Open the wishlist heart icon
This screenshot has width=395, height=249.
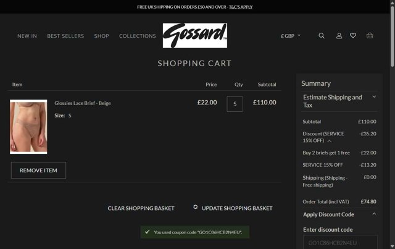(x=353, y=36)
